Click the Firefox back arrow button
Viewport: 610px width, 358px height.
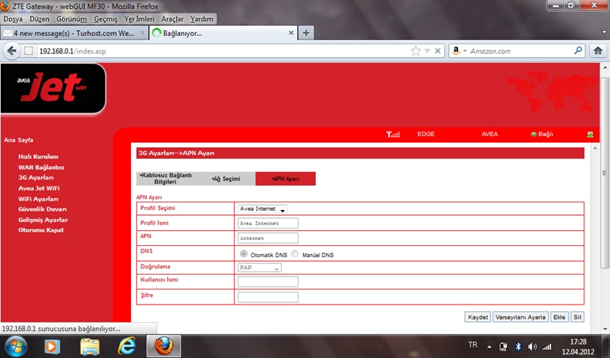(12, 51)
